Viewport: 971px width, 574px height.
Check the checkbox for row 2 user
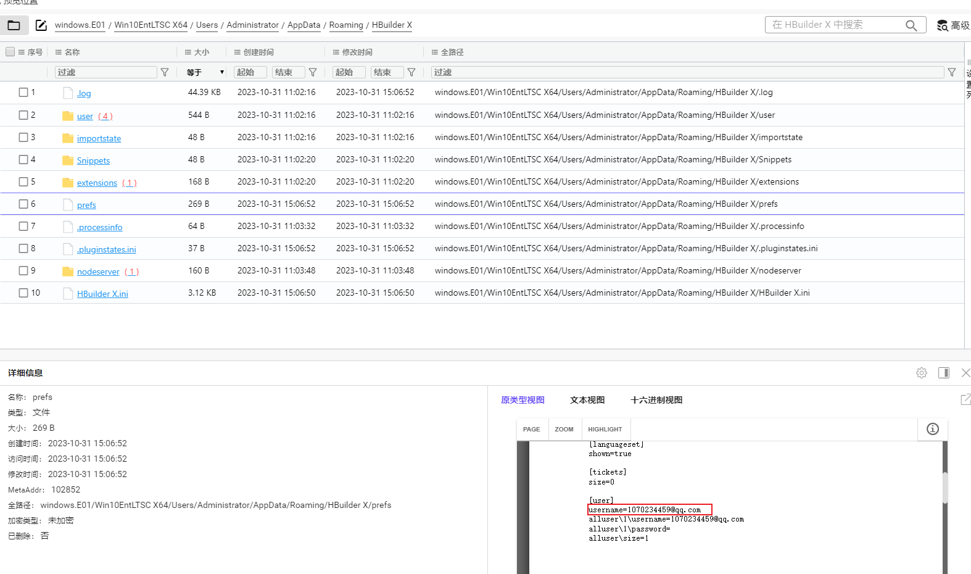(x=23, y=115)
